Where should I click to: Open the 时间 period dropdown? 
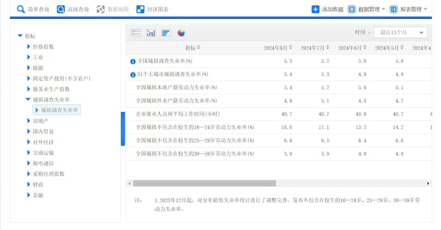400,33
